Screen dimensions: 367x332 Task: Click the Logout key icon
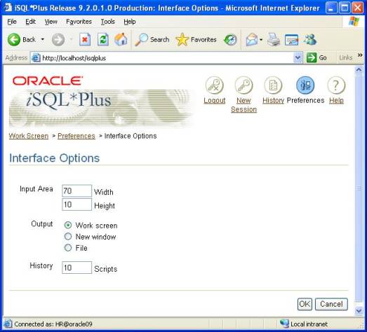coord(215,85)
